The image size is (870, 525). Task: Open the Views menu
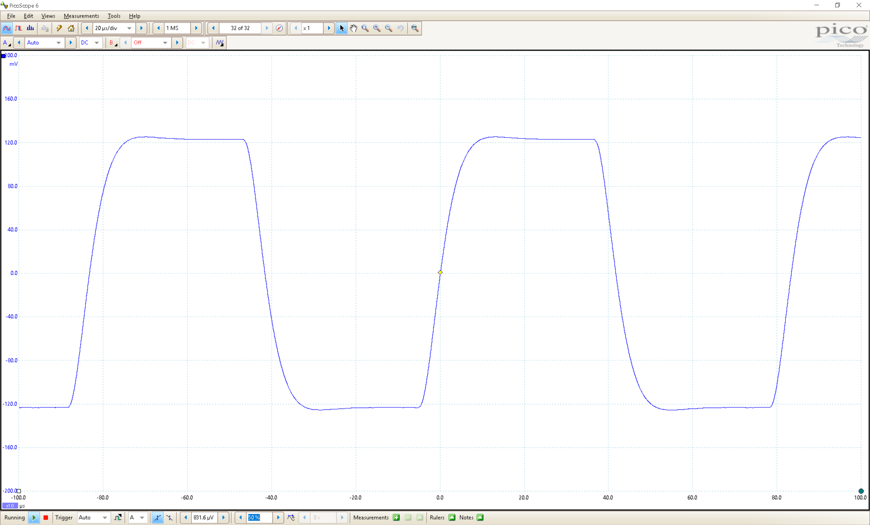coord(48,16)
